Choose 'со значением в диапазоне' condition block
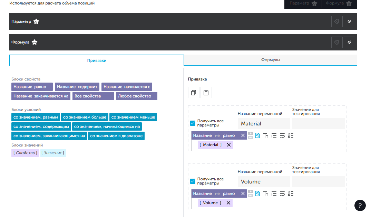Image resolution: width=371 pixels, height=217 pixels. (116, 136)
